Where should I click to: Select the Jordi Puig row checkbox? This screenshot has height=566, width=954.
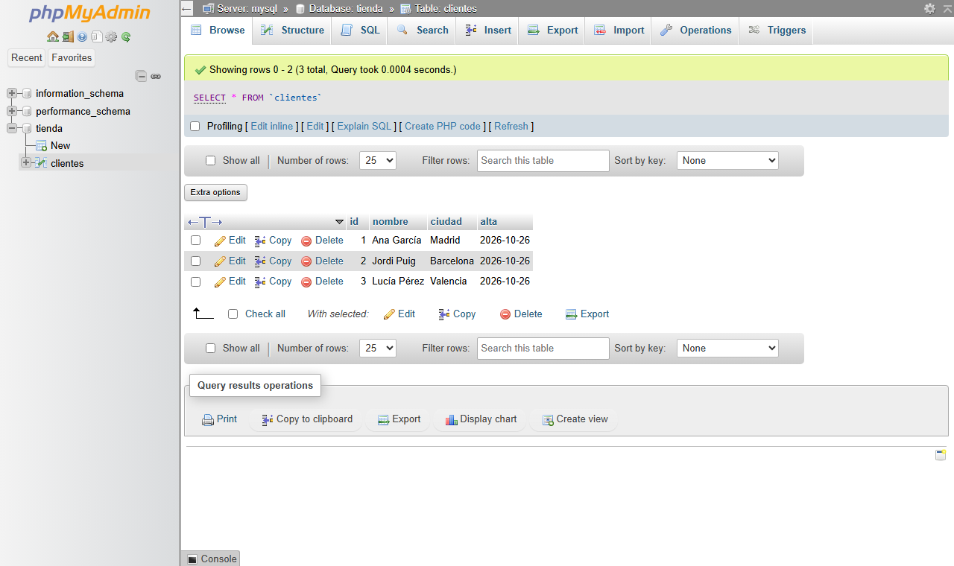(x=195, y=261)
